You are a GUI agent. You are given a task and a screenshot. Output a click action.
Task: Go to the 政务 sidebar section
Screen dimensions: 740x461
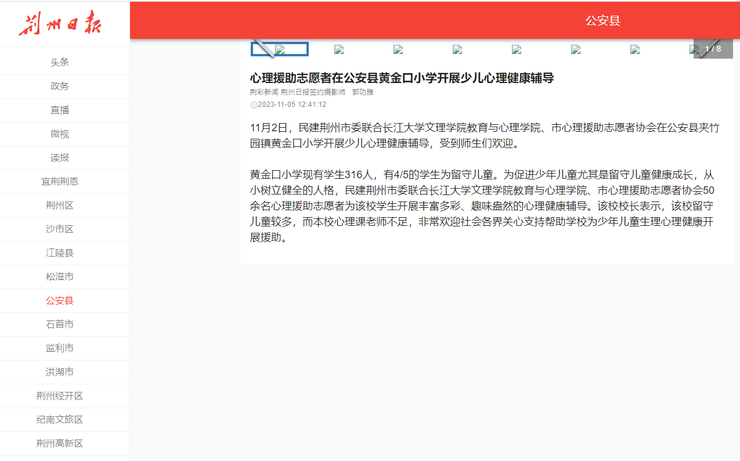pyautogui.click(x=60, y=86)
